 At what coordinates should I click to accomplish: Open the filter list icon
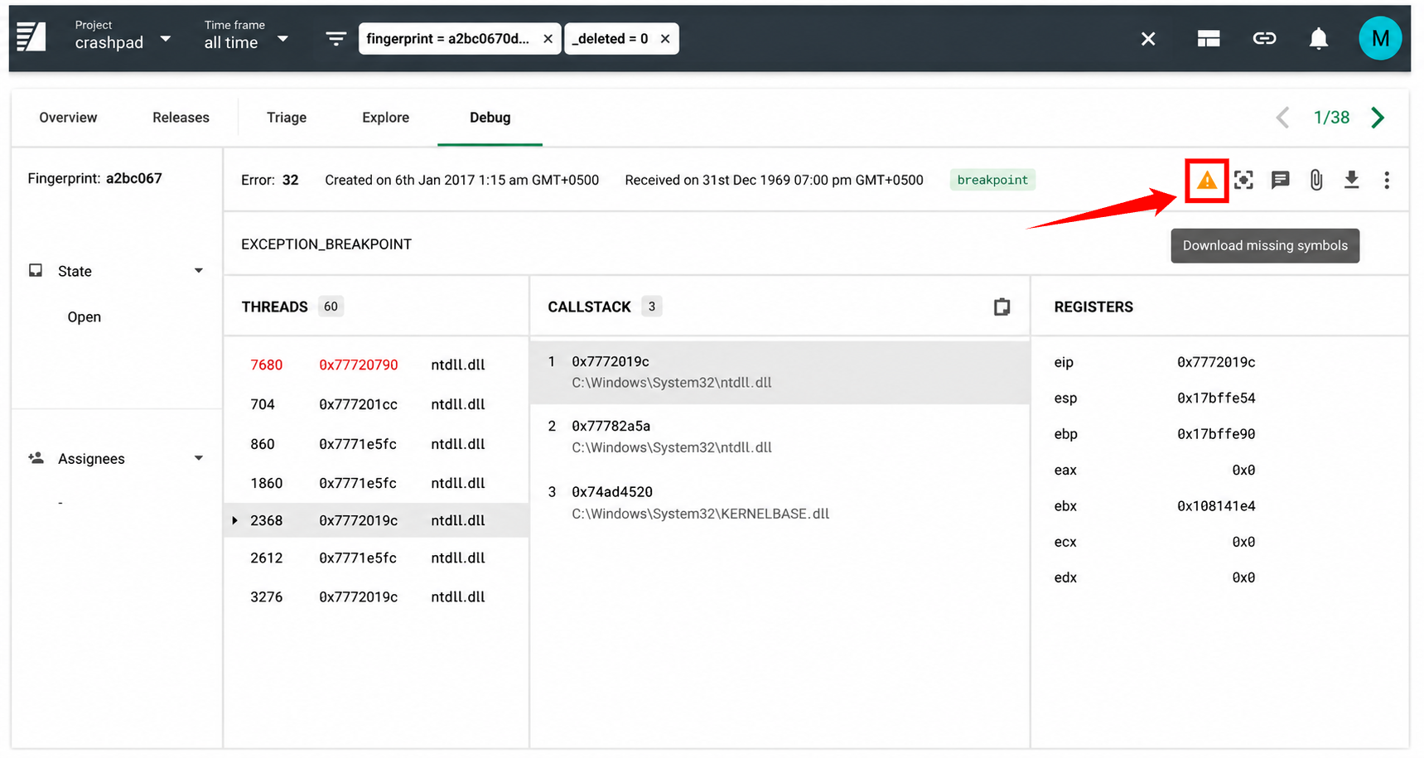[x=335, y=39]
